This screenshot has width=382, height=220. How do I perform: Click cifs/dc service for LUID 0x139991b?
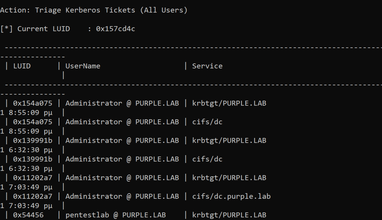tap(207, 159)
